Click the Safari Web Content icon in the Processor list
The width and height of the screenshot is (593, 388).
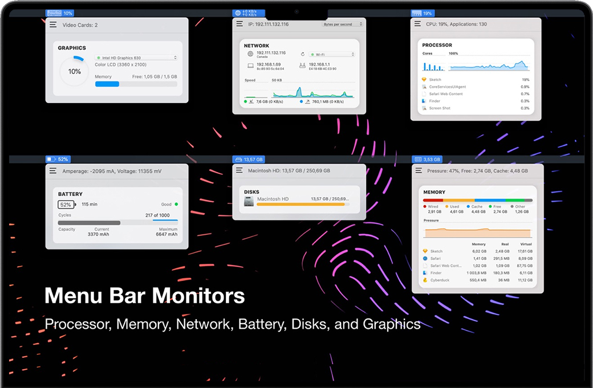coord(424,93)
